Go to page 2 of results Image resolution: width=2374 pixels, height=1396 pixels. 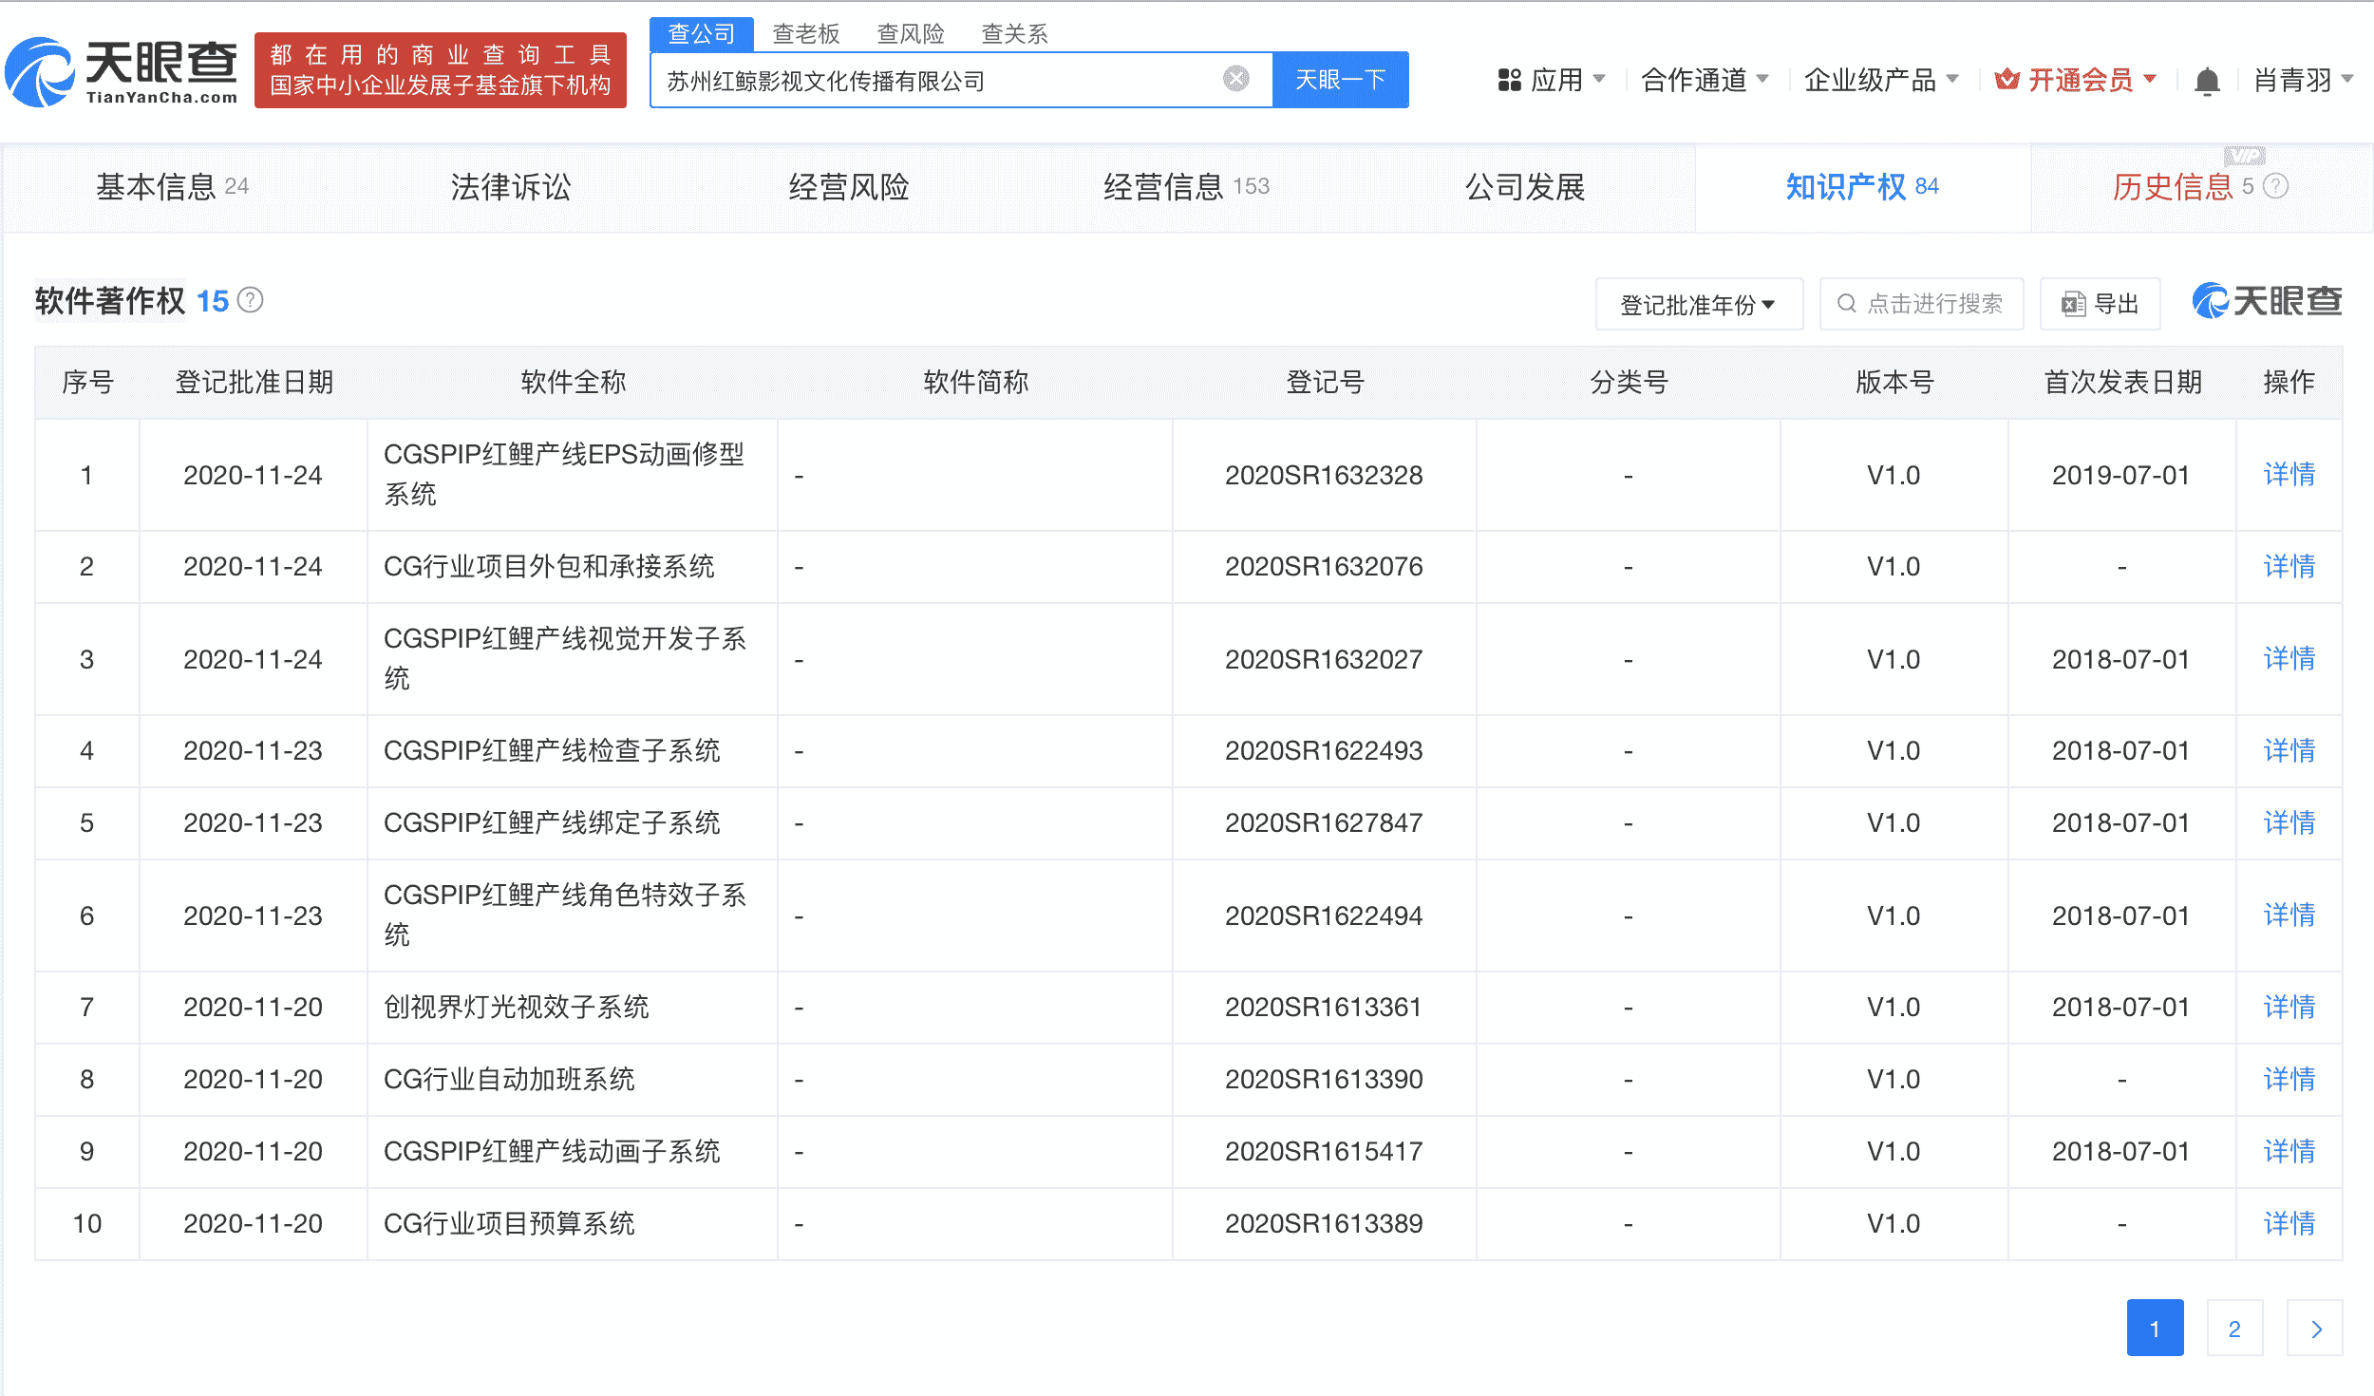coord(2235,1328)
